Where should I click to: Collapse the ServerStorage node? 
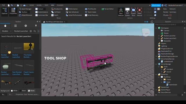coord(156,64)
